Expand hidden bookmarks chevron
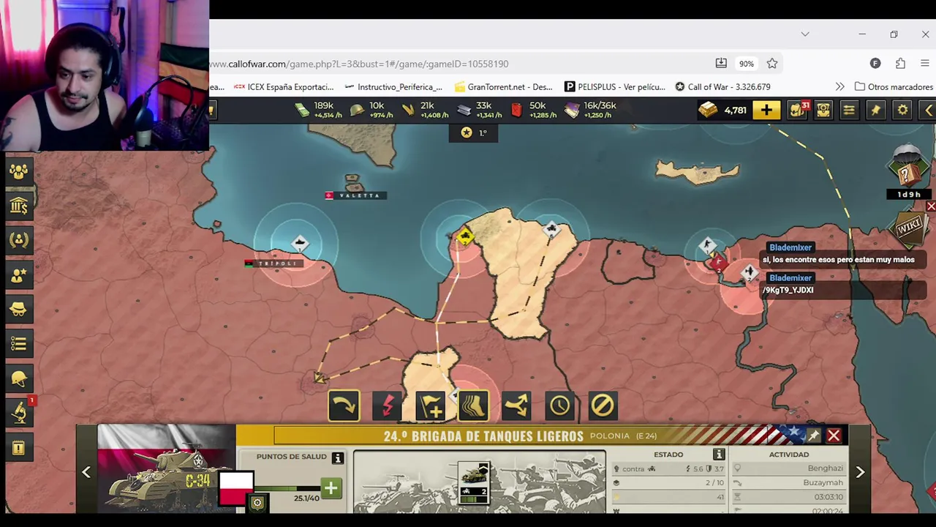Viewport: 936px width, 527px height. pos(839,86)
